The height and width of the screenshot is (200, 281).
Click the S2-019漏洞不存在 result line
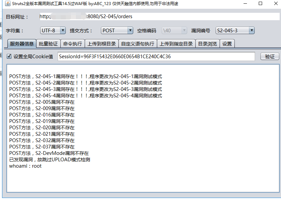pyautogui.click(x=42, y=121)
